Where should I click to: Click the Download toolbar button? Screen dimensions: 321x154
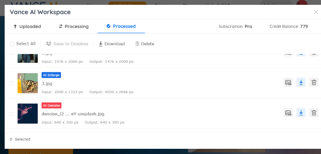point(112,44)
